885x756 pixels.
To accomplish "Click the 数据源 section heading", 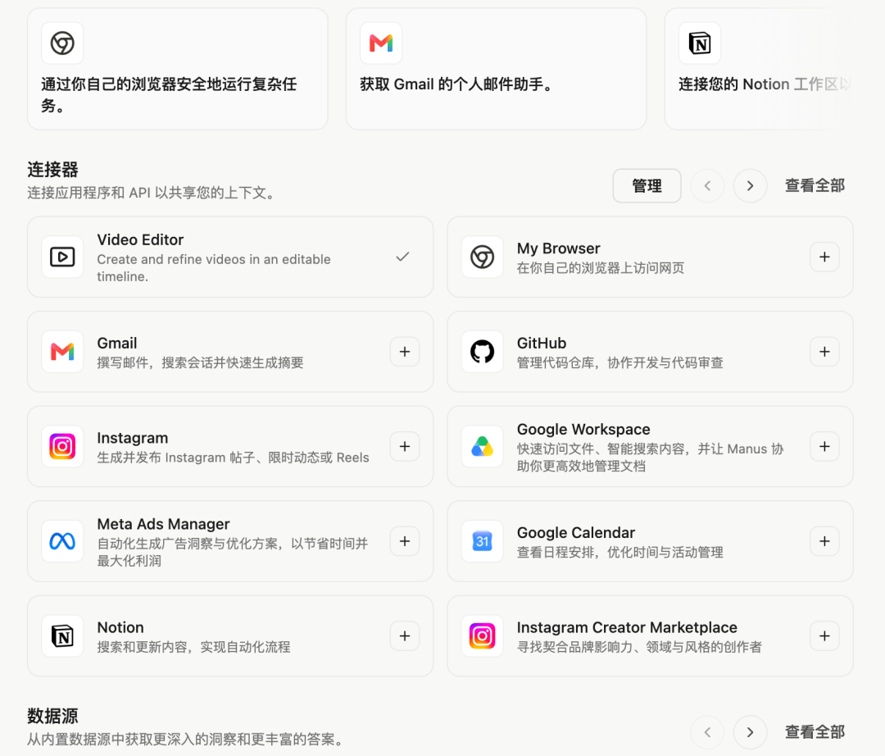I will [x=52, y=716].
